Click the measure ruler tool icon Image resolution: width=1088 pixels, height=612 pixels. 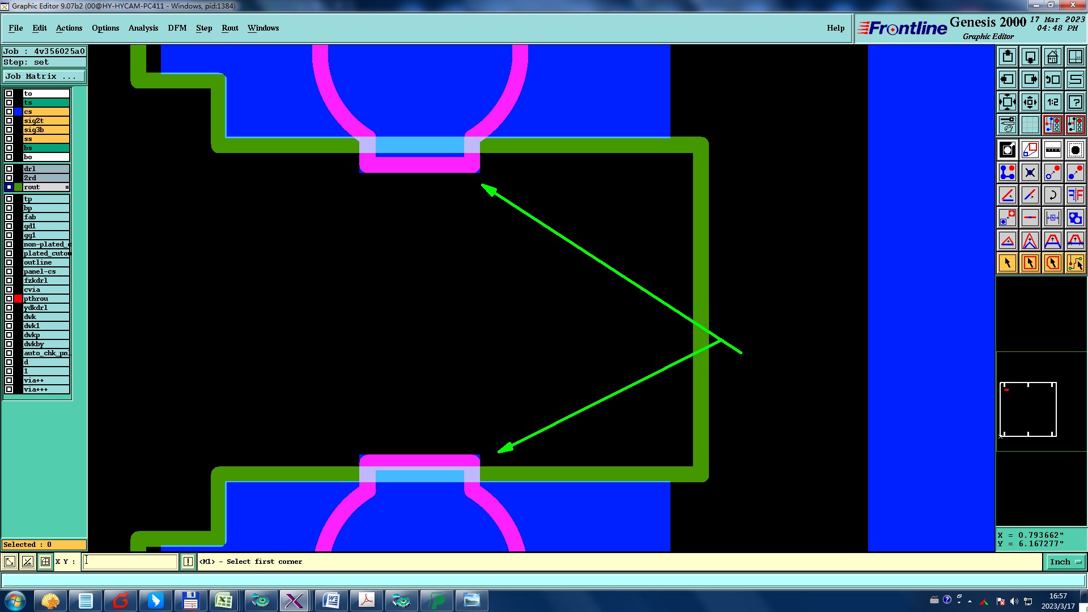pyautogui.click(x=1052, y=150)
